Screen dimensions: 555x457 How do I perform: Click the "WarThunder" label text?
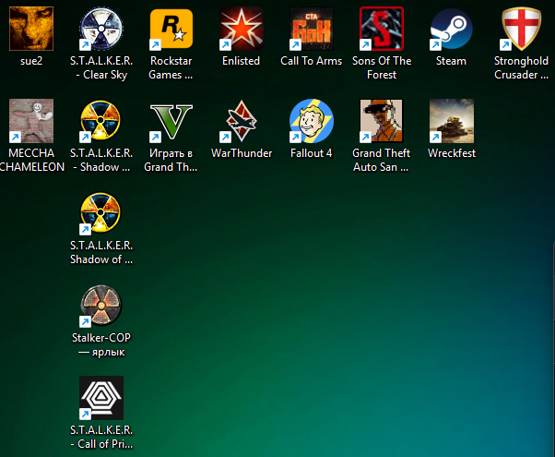[242, 153]
